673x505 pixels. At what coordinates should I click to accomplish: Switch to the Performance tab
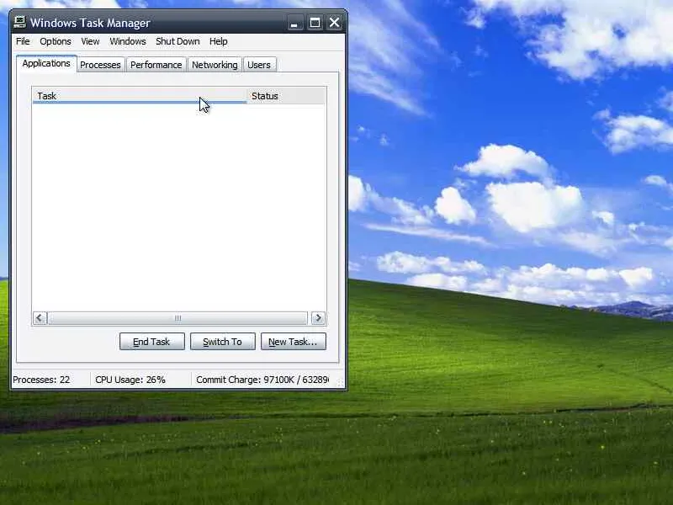coord(156,65)
